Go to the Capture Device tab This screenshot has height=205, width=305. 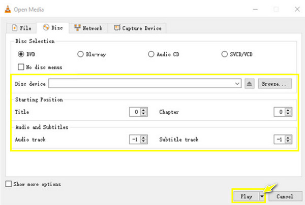click(x=137, y=28)
